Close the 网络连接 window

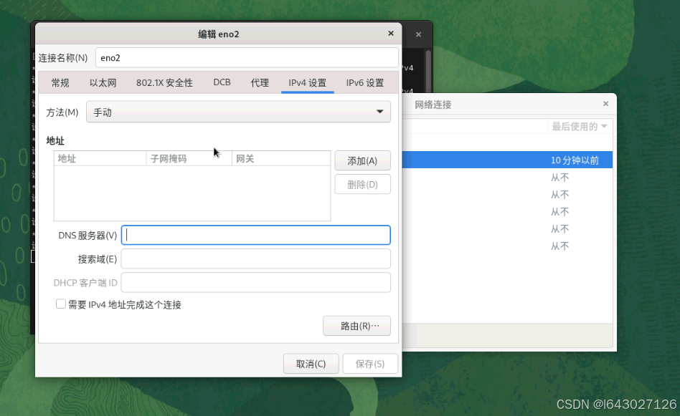(606, 104)
